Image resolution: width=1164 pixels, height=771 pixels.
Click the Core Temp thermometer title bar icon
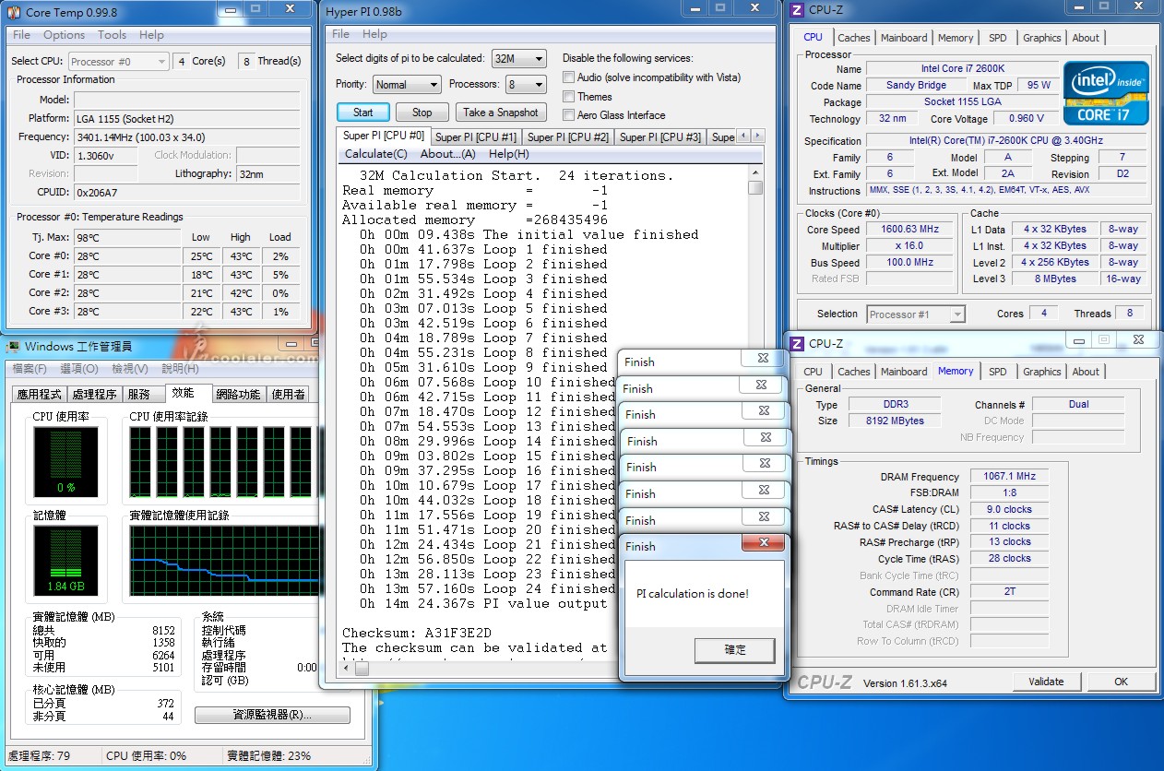tap(14, 12)
